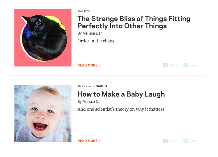The width and height of the screenshot is (218, 157).
Task: Click the Facebook icon on the baby article
Action: [165, 141]
